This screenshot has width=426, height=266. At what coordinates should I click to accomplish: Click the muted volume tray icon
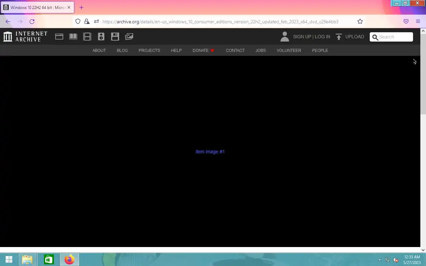click(x=396, y=260)
